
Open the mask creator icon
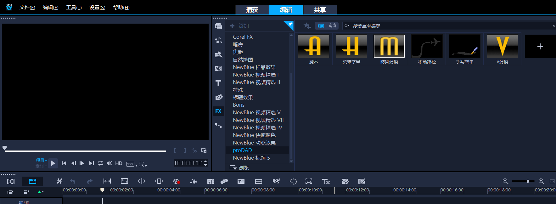tap(293, 181)
